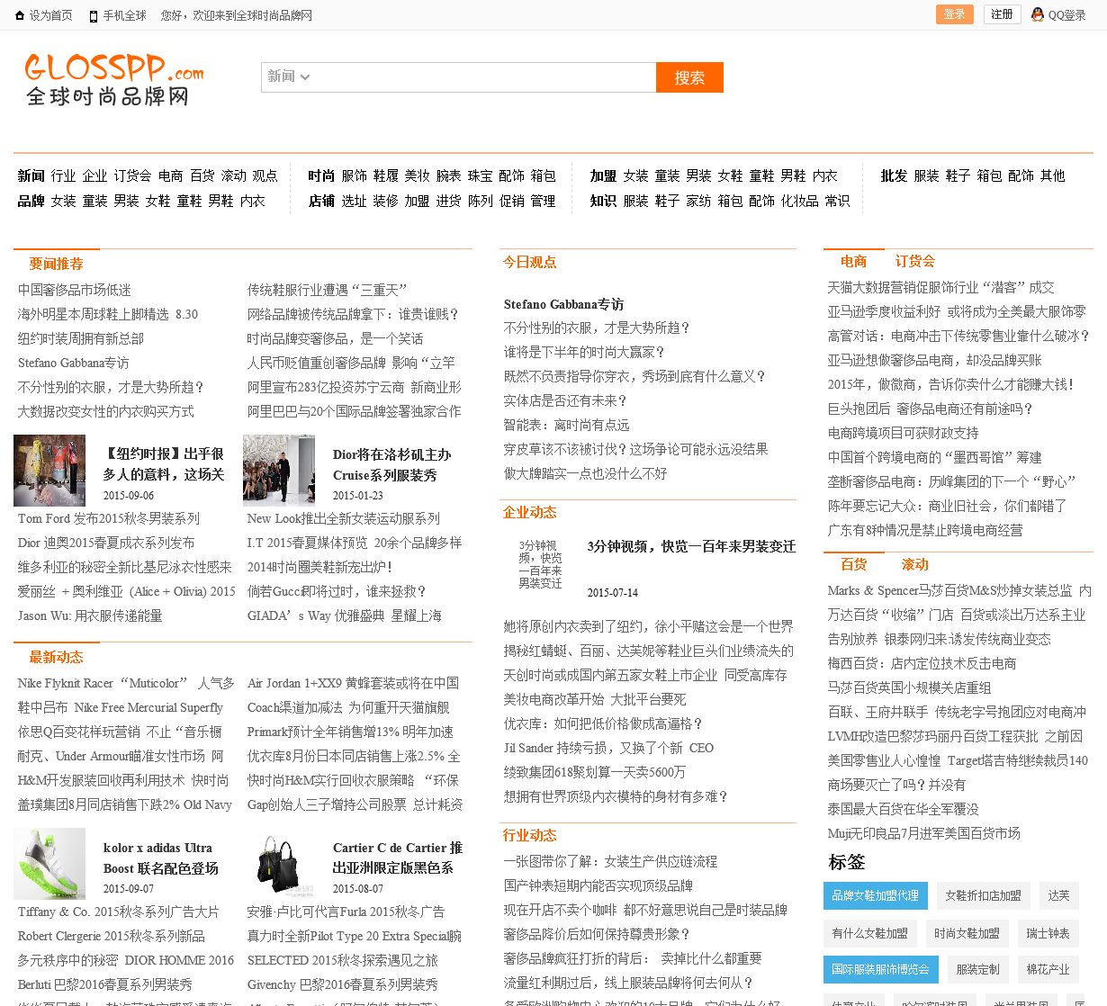Click the QQ penguin icon
This screenshot has height=1006, width=1107.
coord(1038,14)
